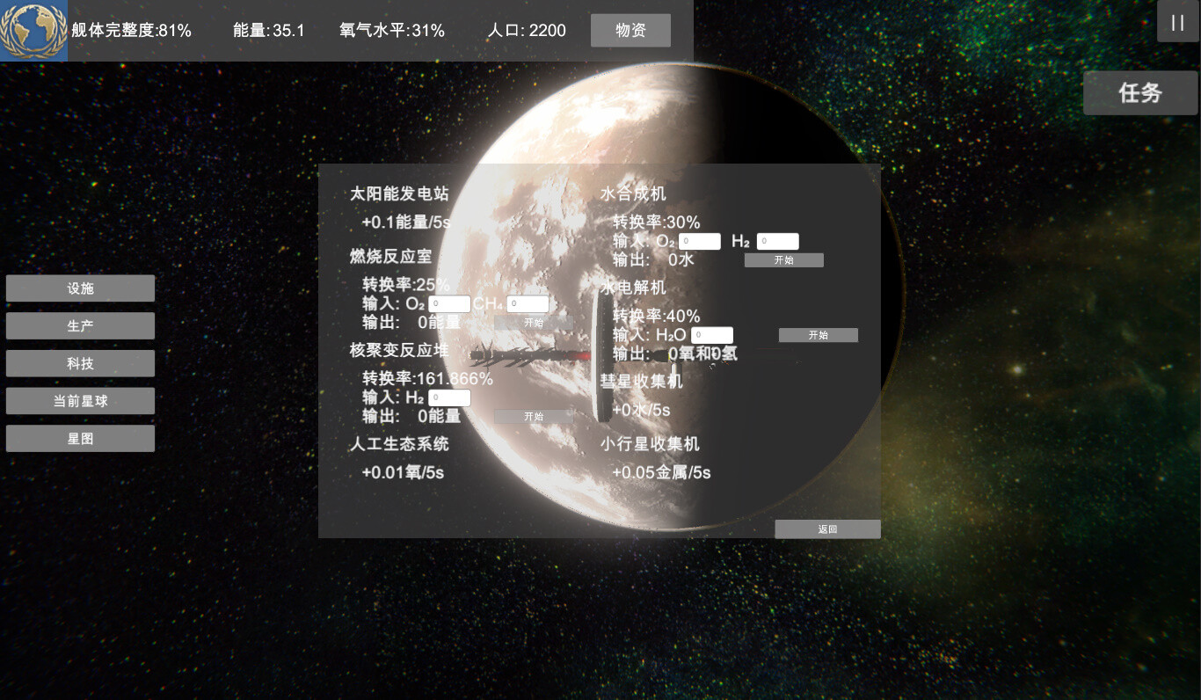Click the H₂ input of the water synthesizer

[777, 241]
